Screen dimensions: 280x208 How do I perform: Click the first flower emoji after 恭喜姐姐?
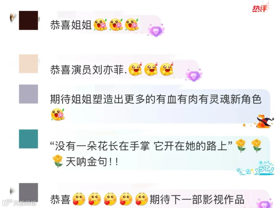tap(100, 25)
